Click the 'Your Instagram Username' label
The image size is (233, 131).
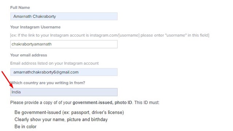point(35,27)
